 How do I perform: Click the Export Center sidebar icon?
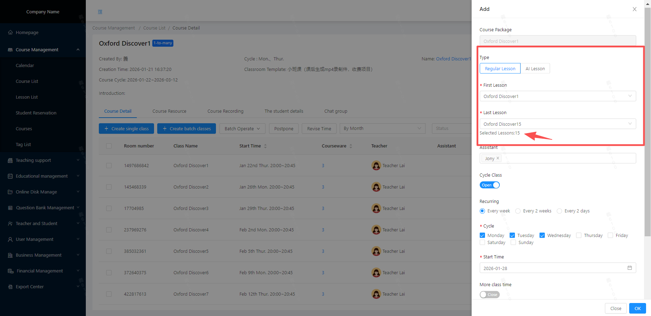tap(10, 287)
